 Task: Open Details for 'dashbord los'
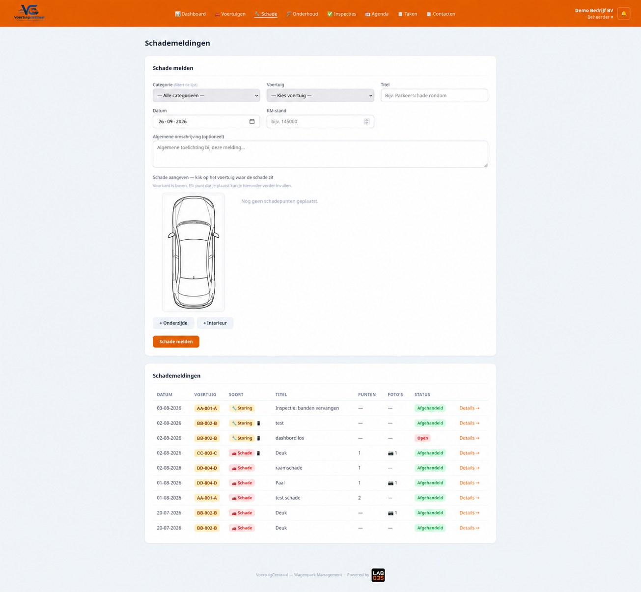click(x=470, y=438)
